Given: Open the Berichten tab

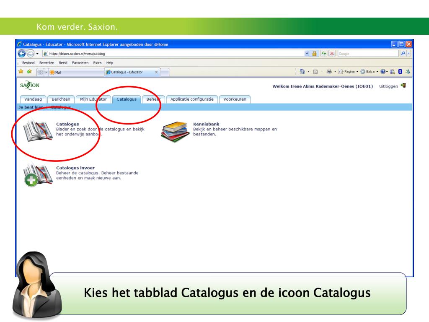Looking at the screenshot, I should pos(61,99).
